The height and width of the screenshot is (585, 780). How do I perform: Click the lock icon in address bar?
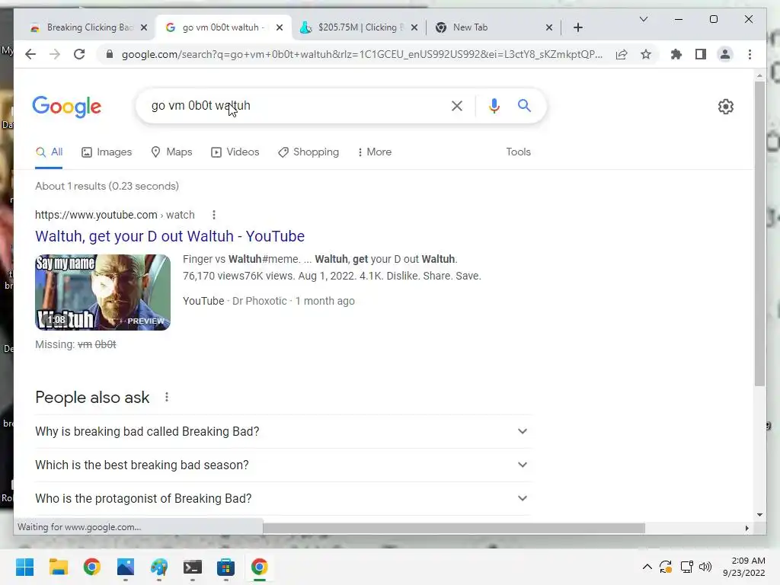point(110,54)
